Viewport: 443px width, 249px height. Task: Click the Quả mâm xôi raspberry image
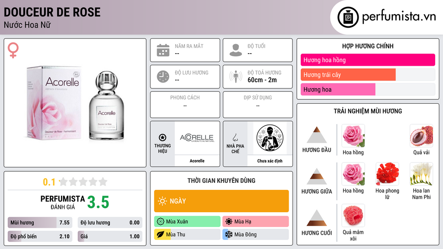[x=353, y=215]
